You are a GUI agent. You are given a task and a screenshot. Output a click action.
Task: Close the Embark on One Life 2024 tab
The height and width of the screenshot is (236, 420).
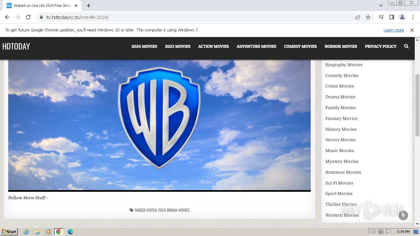(x=76, y=6)
